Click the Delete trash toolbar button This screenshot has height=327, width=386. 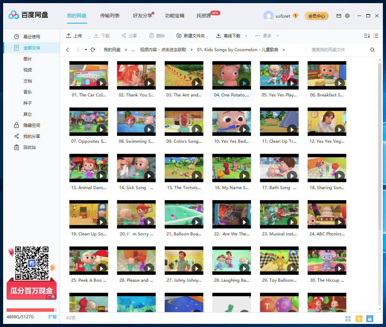157,36
